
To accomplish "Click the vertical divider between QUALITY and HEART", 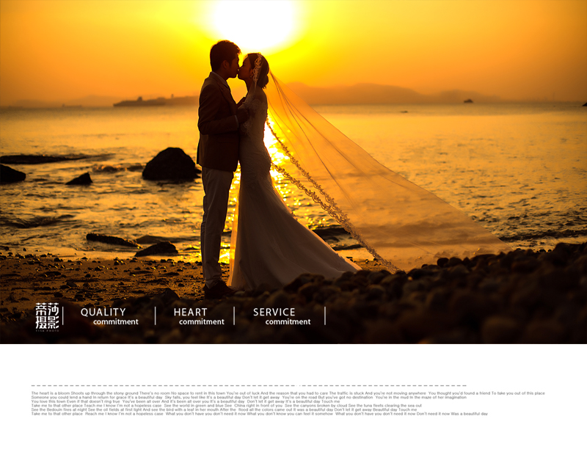I will pyautogui.click(x=156, y=316).
